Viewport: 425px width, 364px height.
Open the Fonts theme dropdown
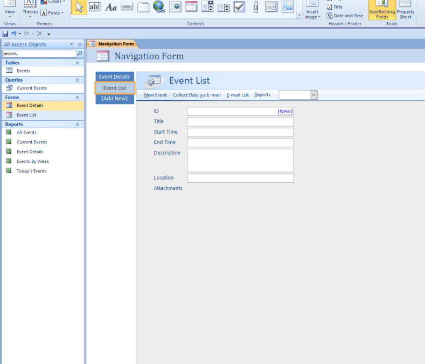pyautogui.click(x=52, y=12)
